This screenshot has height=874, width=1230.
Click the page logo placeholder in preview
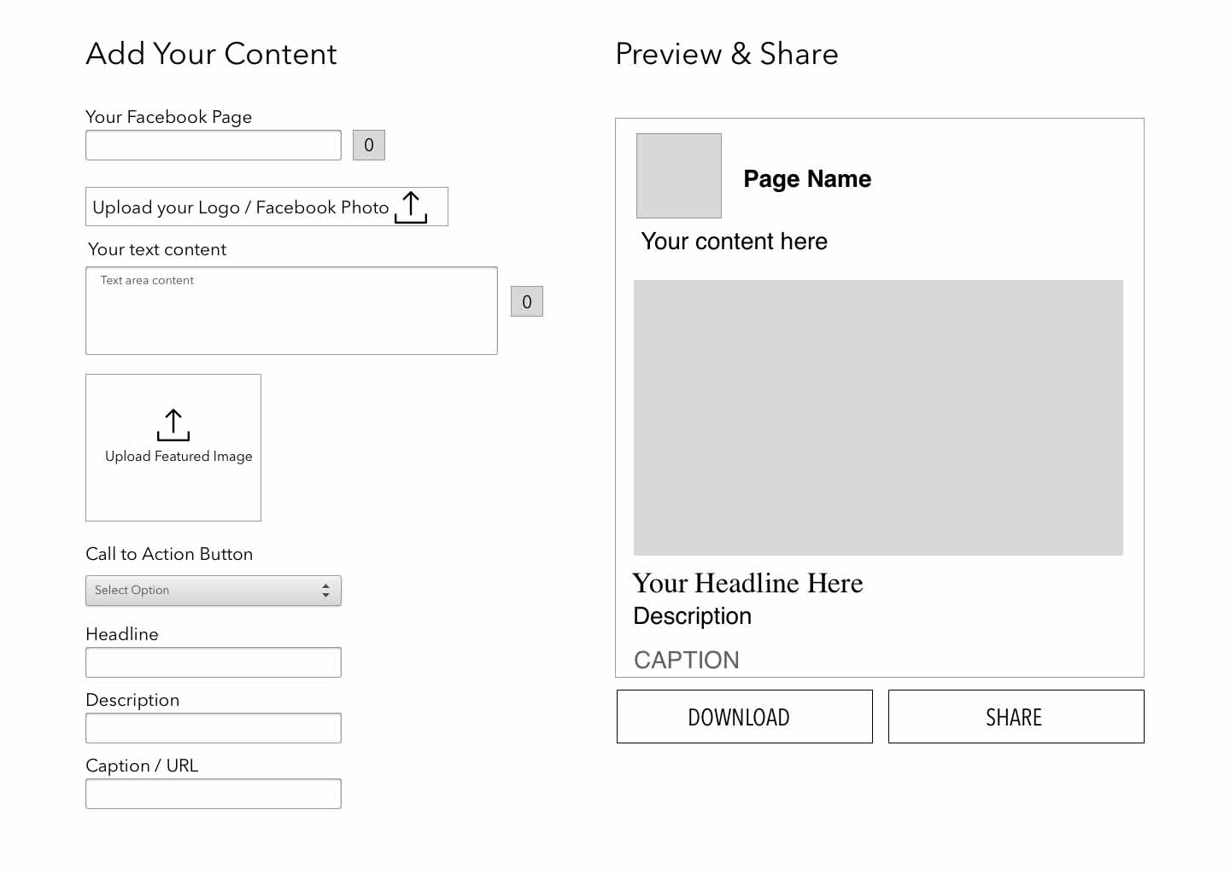click(679, 176)
